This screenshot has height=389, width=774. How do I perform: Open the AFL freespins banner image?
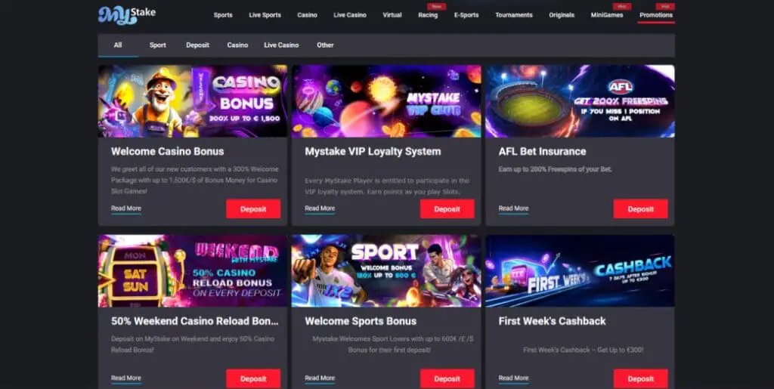coord(580,101)
